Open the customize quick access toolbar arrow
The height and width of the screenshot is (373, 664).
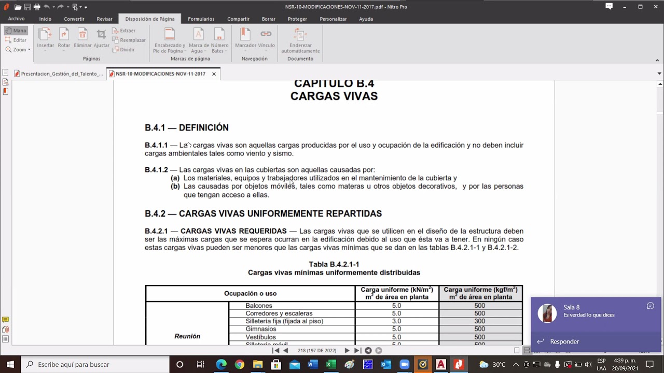point(86,7)
